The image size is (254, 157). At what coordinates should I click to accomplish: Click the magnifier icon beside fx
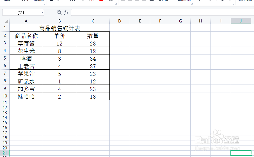click(59, 12)
